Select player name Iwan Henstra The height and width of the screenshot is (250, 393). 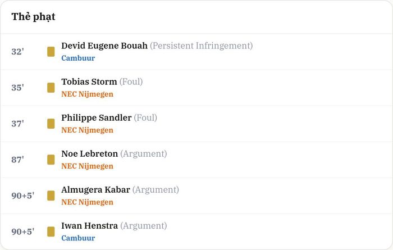pos(89,226)
